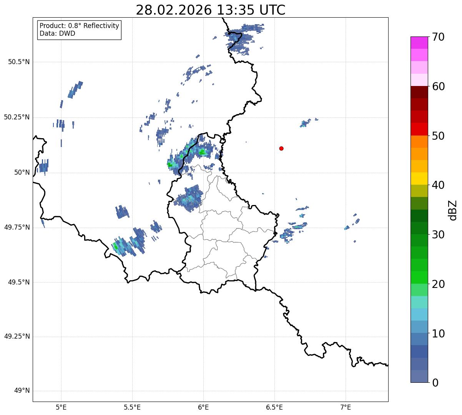Click the 49°N latitude label
This screenshot has height=415, width=462.
pyautogui.click(x=22, y=391)
